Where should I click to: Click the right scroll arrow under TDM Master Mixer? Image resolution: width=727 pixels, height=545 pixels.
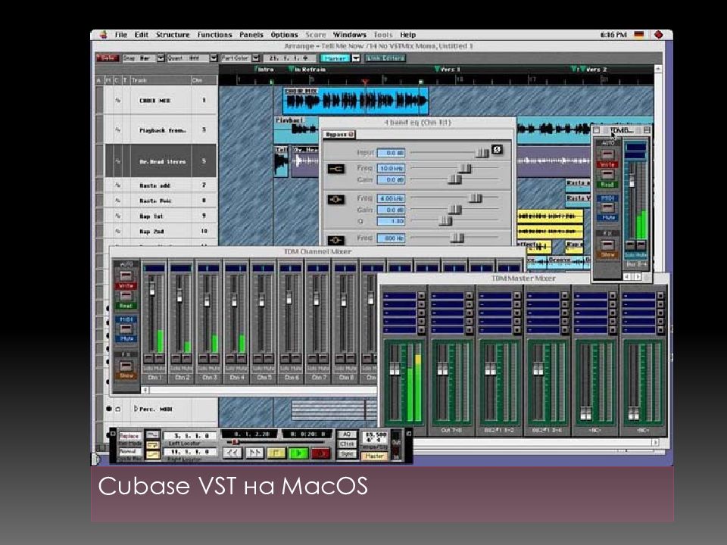655,443
